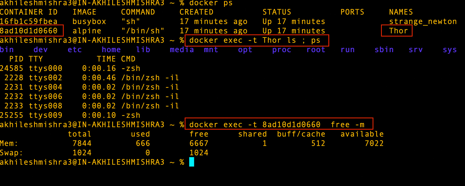Click the NAMES column header
Viewport: 465px width, 186px height.
click(401, 12)
